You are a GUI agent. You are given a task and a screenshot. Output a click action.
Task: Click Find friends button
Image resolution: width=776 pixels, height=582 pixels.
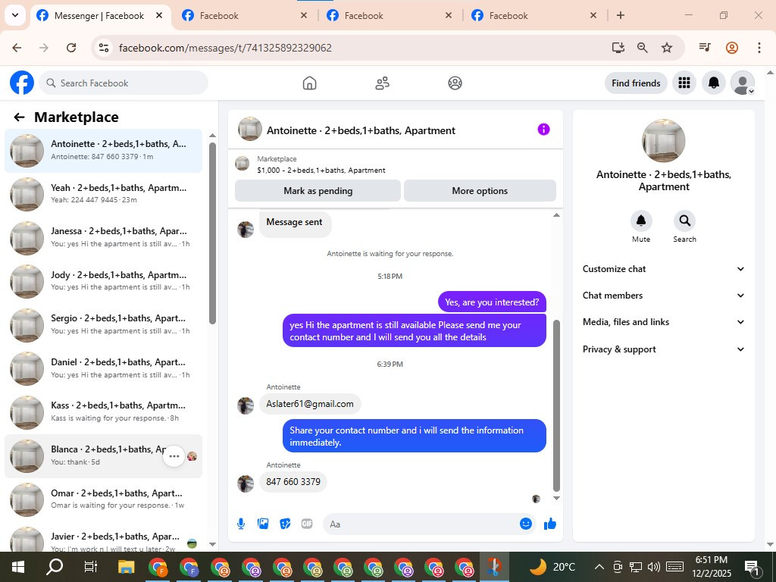636,83
